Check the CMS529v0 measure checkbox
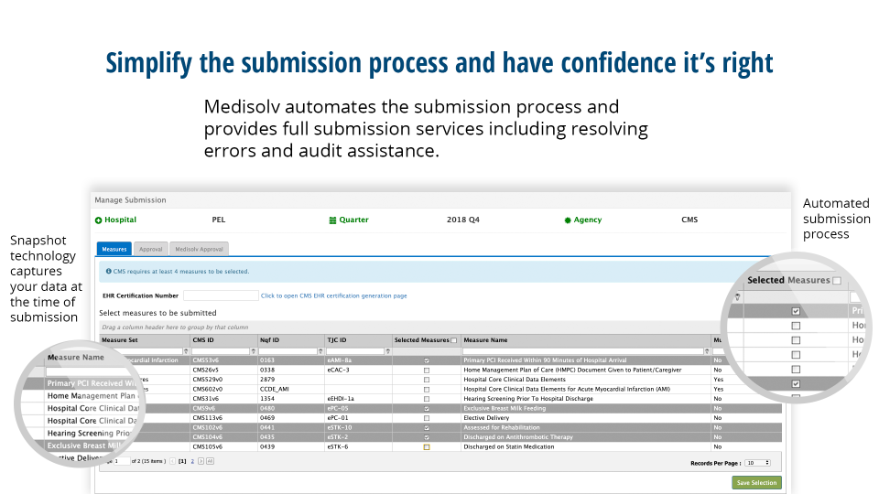 427,380
